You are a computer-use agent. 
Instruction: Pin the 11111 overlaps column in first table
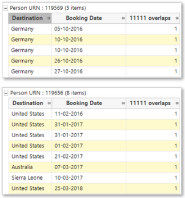pyautogui.click(x=176, y=18)
